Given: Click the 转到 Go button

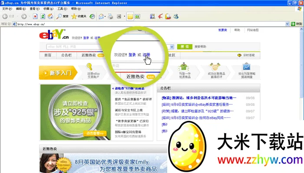Looking at the screenshot, I should tap(297, 24).
